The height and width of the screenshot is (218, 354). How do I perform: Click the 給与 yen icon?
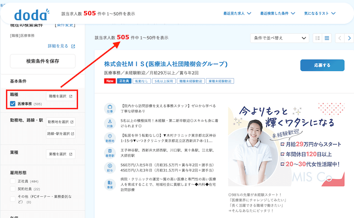click(x=110, y=167)
